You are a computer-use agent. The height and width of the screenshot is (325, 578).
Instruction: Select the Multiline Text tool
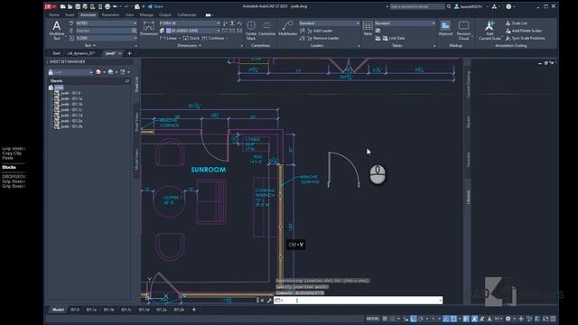coord(56,30)
